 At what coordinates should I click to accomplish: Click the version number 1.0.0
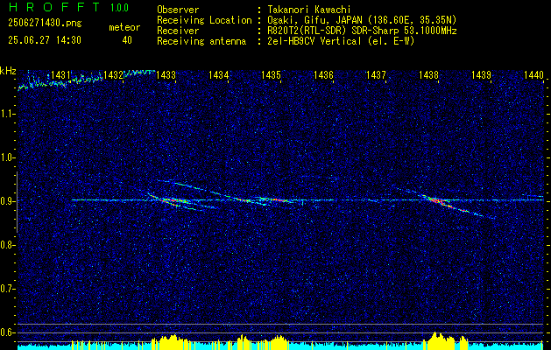(x=119, y=8)
